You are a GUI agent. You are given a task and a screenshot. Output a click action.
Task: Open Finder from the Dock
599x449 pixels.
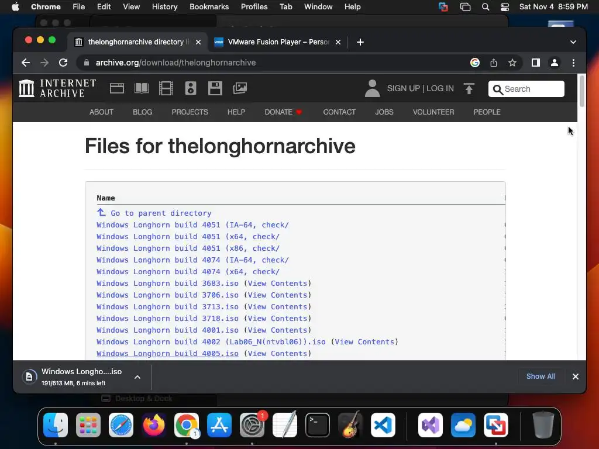(x=56, y=425)
